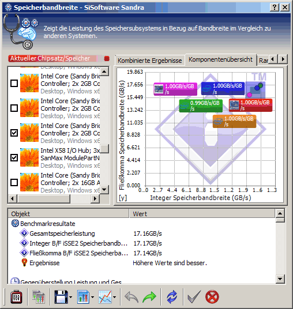Click the Integer B/F iSSE2 row icon

[x=24, y=243]
